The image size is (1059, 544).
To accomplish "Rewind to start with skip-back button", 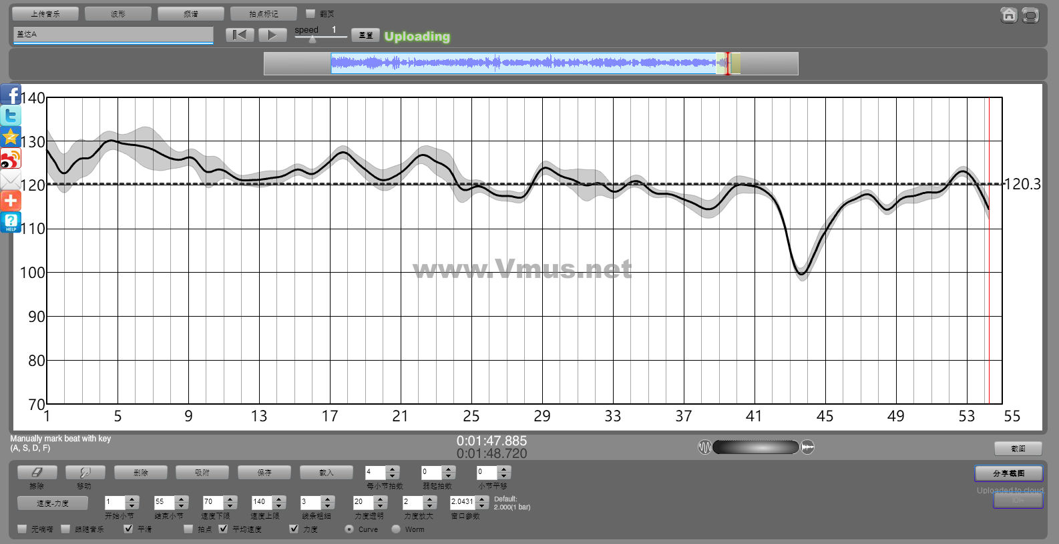I will (240, 35).
